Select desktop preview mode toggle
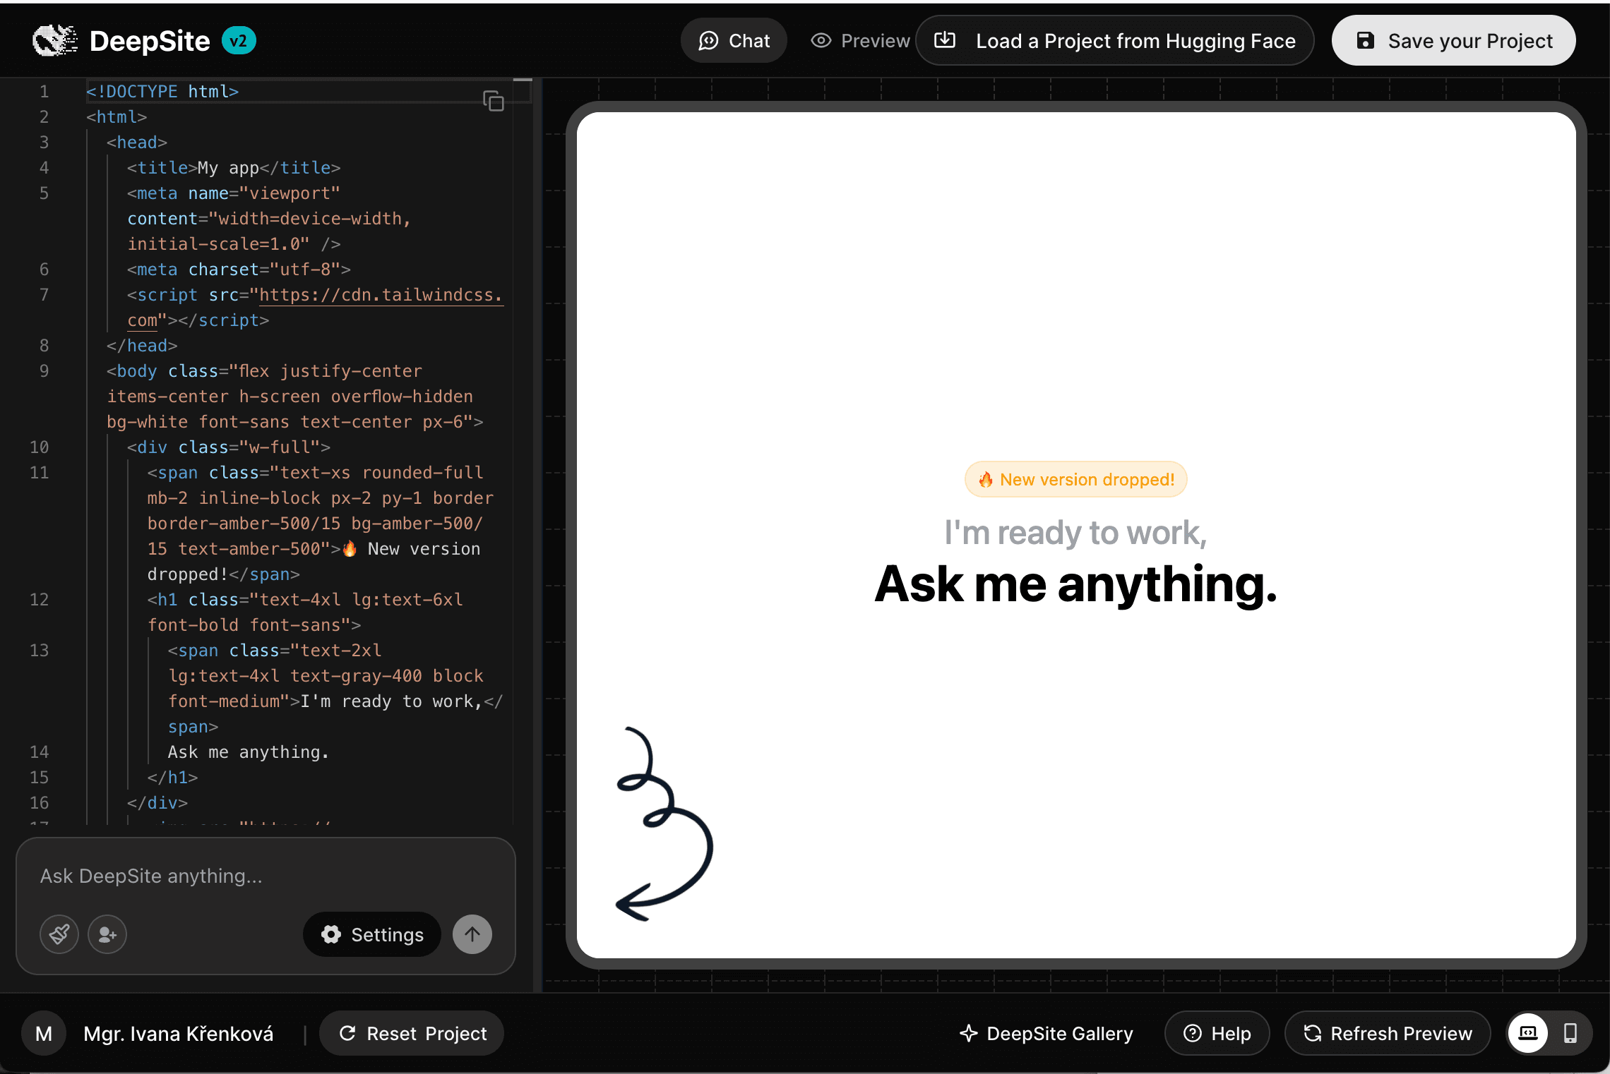 tap(1528, 1034)
